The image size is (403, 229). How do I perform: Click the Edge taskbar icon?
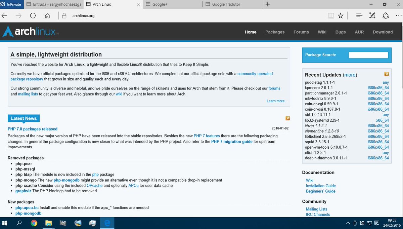click(107, 223)
